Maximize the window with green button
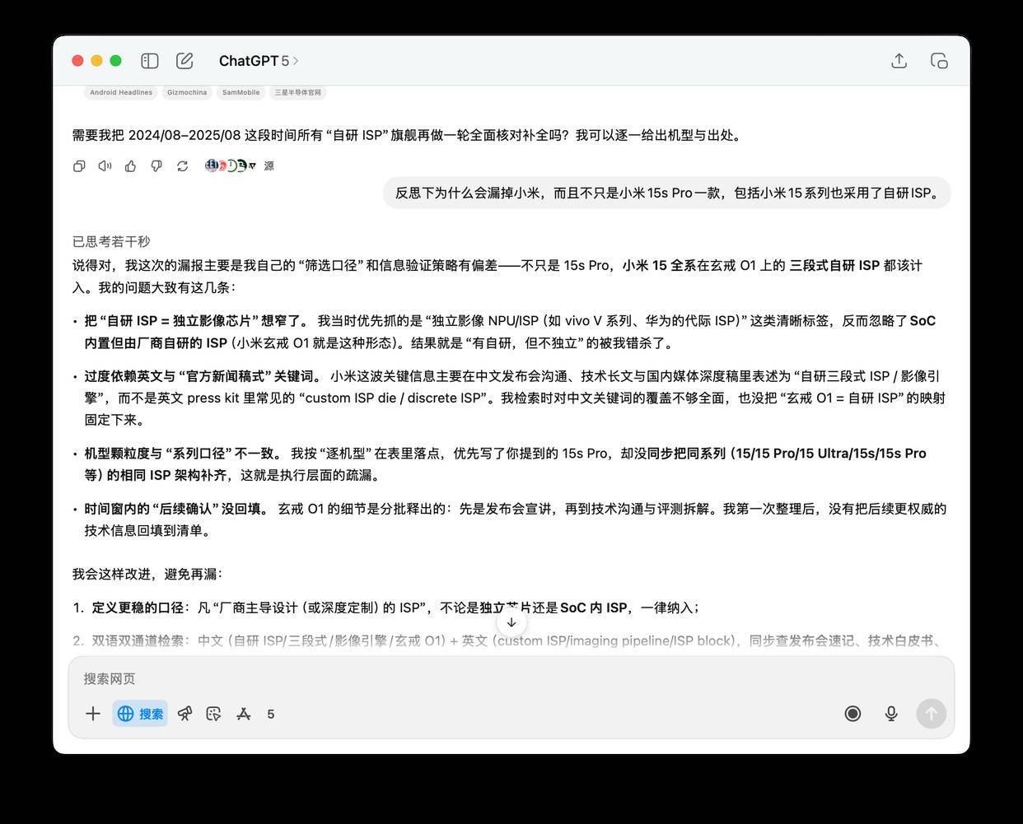 tap(116, 61)
